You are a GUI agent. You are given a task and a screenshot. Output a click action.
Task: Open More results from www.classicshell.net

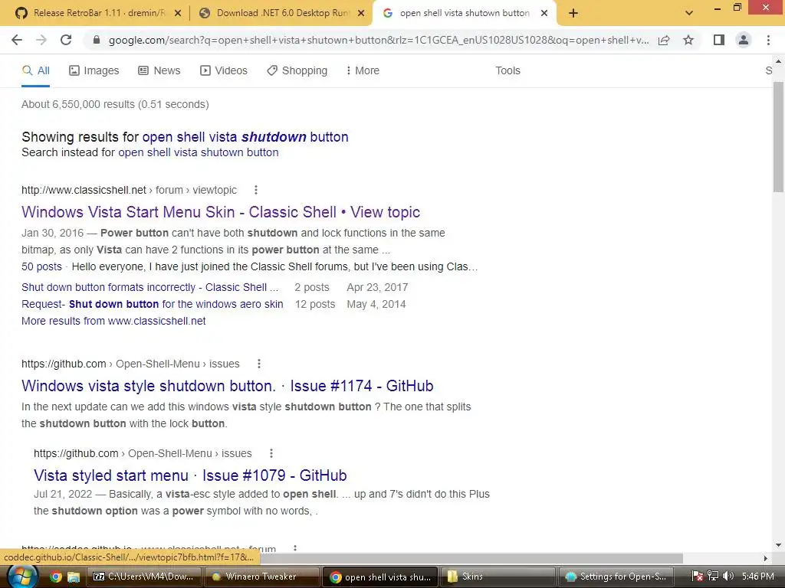[113, 321]
